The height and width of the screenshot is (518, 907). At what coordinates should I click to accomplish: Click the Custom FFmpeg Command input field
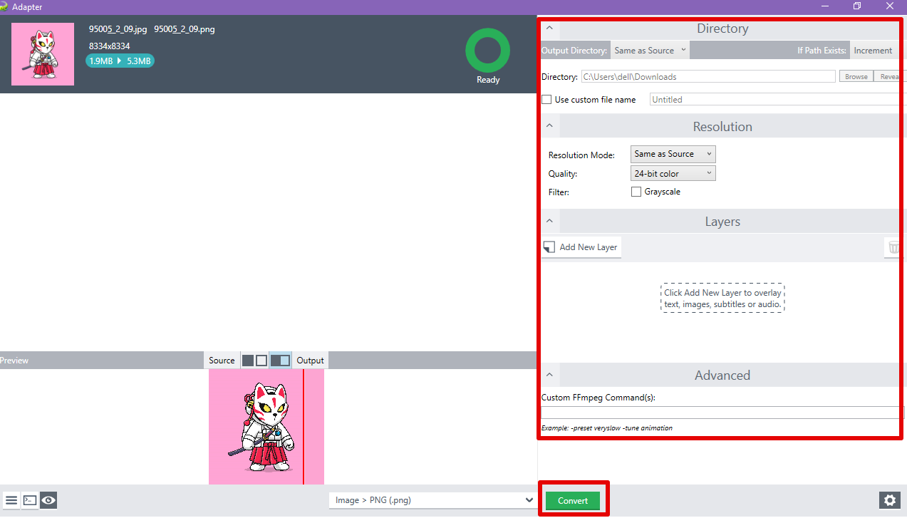pyautogui.click(x=722, y=413)
